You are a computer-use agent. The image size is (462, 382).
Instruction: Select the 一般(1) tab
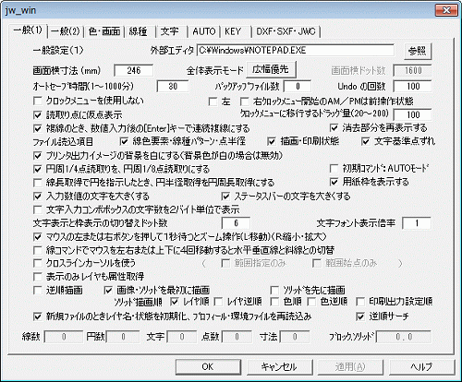[x=28, y=30]
